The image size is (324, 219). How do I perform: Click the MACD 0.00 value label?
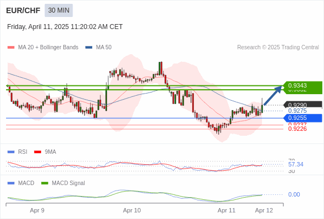pyautogui.click(x=294, y=194)
